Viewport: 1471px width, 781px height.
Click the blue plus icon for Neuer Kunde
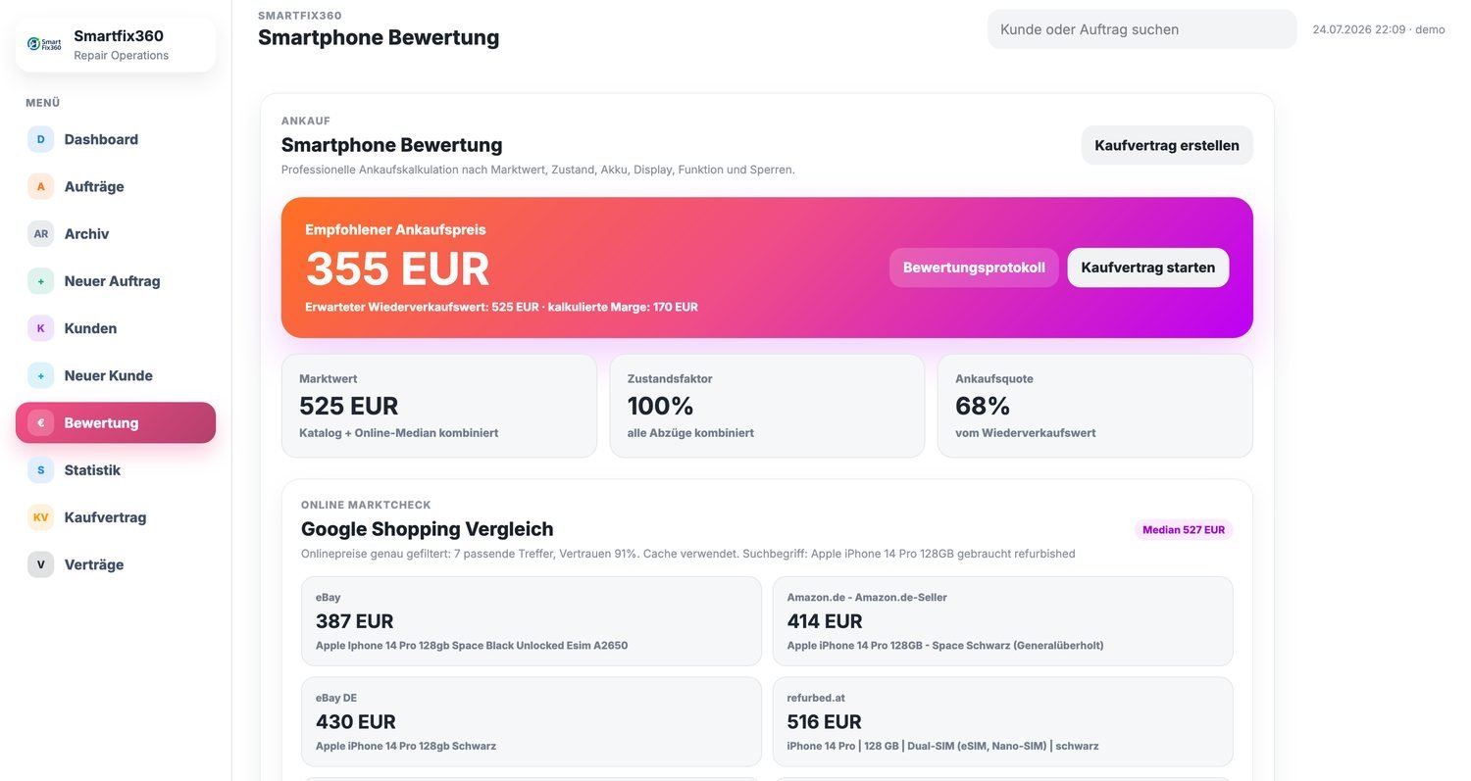pyautogui.click(x=40, y=375)
